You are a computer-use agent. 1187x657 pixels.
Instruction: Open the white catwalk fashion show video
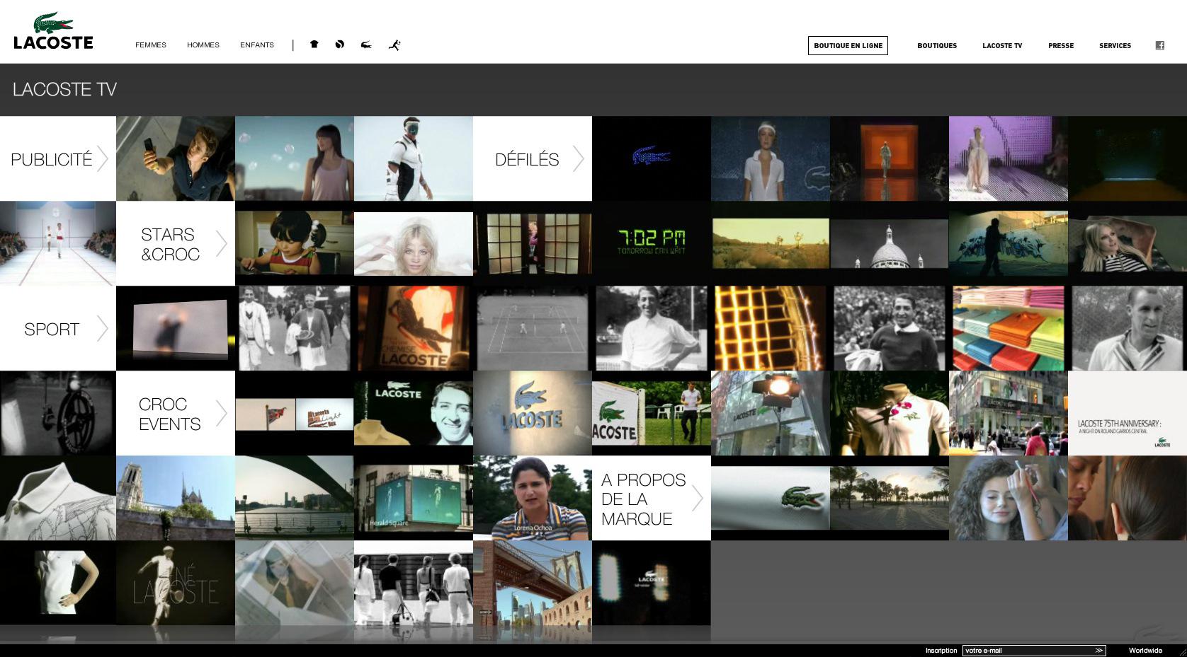pos(58,243)
